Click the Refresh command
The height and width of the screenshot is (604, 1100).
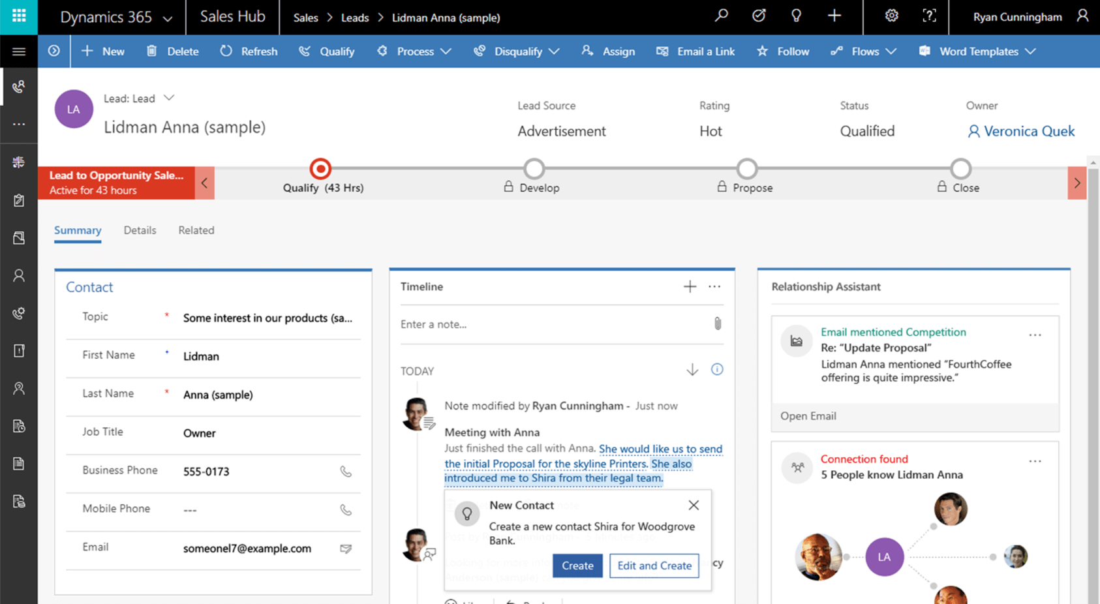(x=249, y=52)
